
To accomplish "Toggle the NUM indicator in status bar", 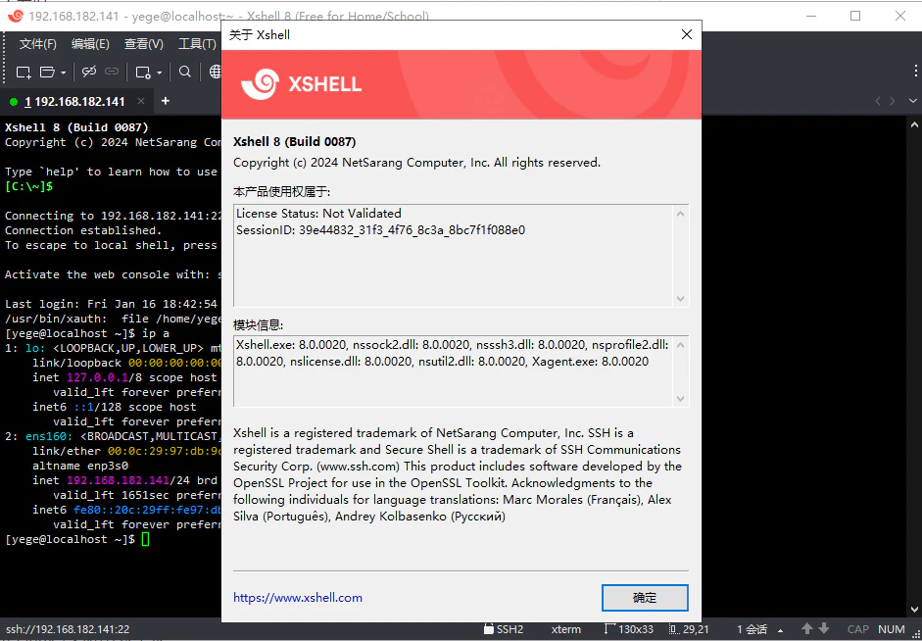I will point(891,628).
